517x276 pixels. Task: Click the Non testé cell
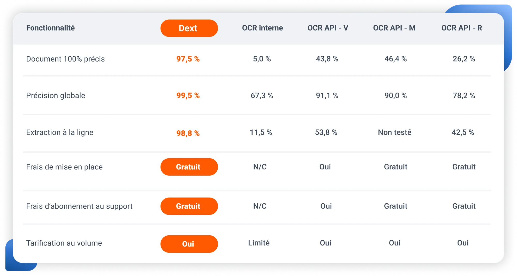394,132
